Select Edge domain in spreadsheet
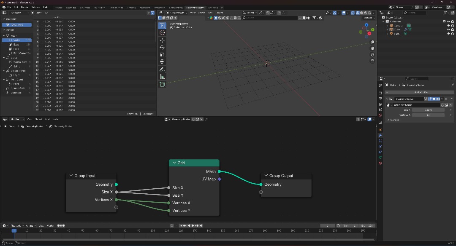The image size is (456, 246). pyautogui.click(x=16, y=45)
